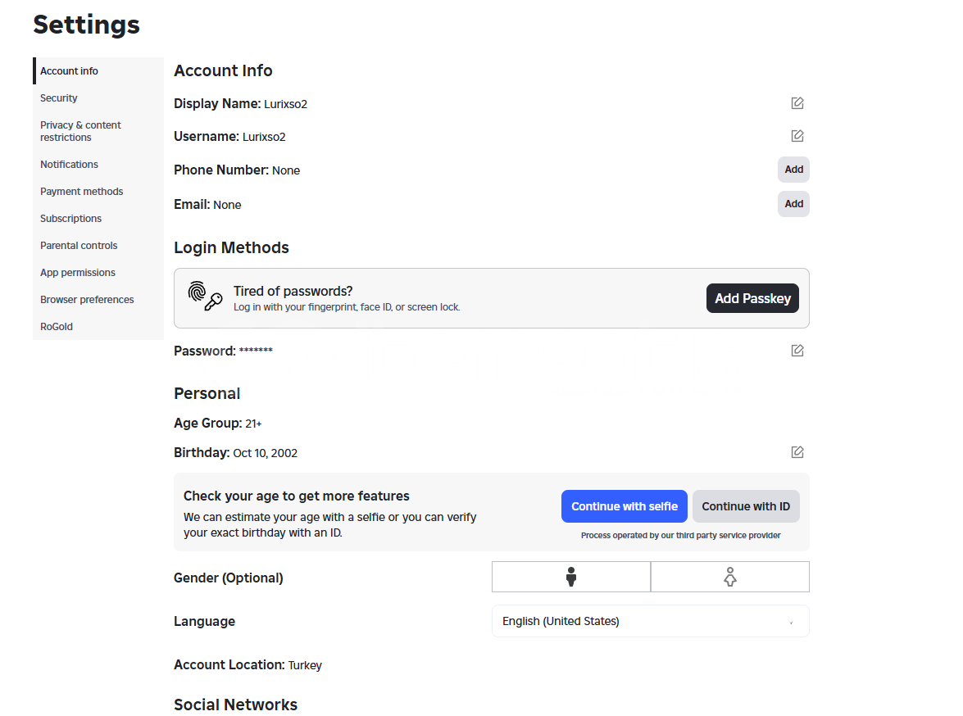Select the male gender icon

(x=571, y=577)
